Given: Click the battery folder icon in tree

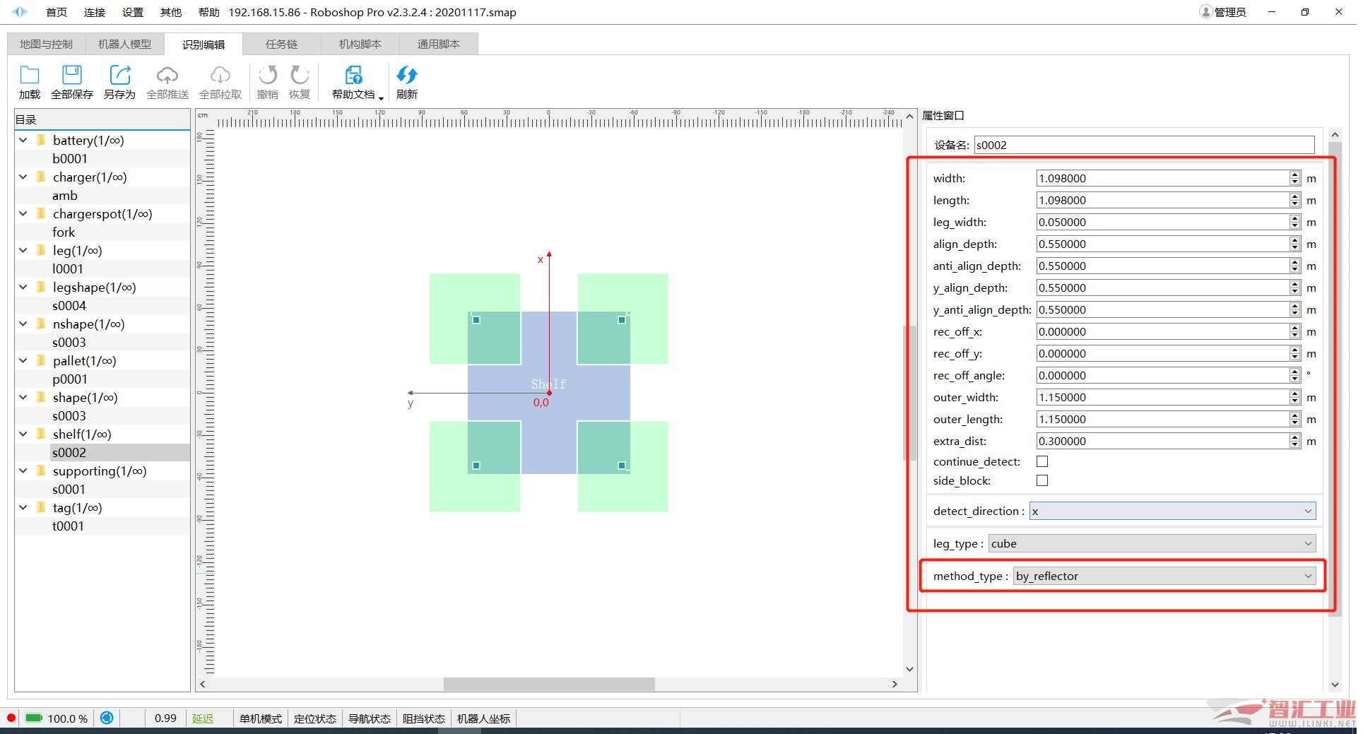Looking at the screenshot, I should pyautogui.click(x=41, y=140).
